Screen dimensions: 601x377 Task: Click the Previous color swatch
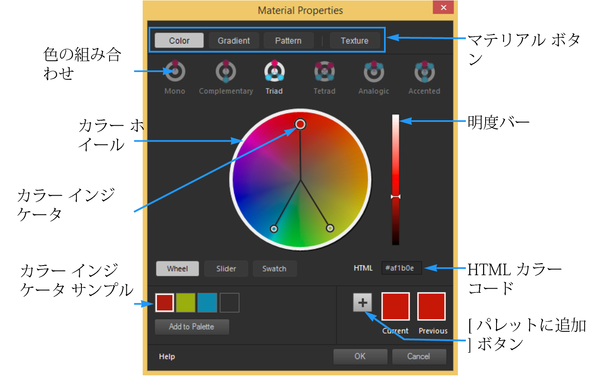click(431, 306)
